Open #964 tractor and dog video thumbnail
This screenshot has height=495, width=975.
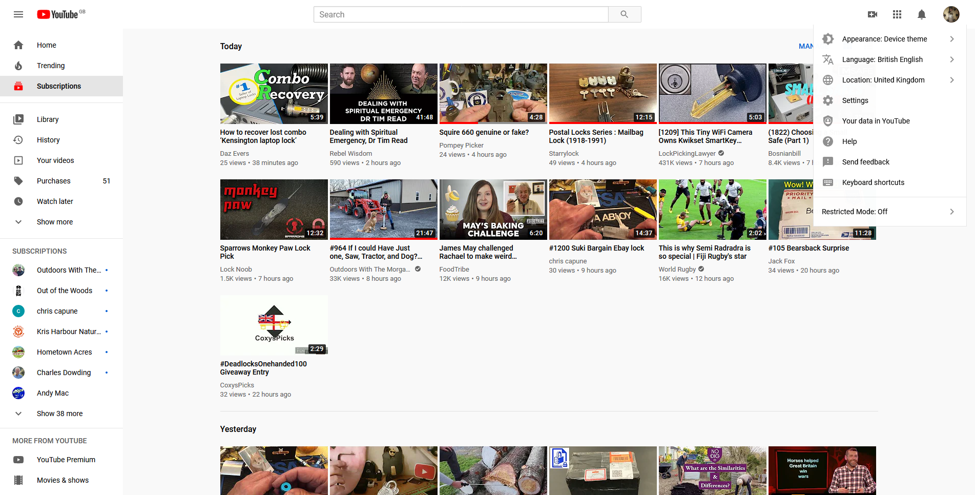click(x=384, y=210)
